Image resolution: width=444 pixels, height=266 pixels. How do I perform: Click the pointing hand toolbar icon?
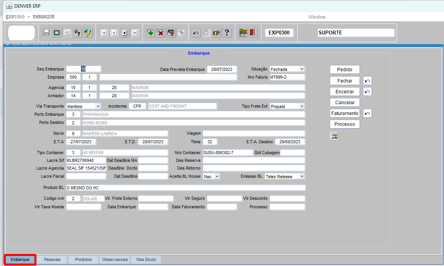[x=217, y=33]
